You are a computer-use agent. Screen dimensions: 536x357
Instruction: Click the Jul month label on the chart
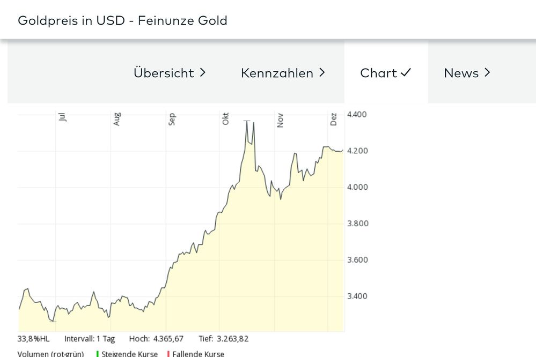[x=63, y=117]
